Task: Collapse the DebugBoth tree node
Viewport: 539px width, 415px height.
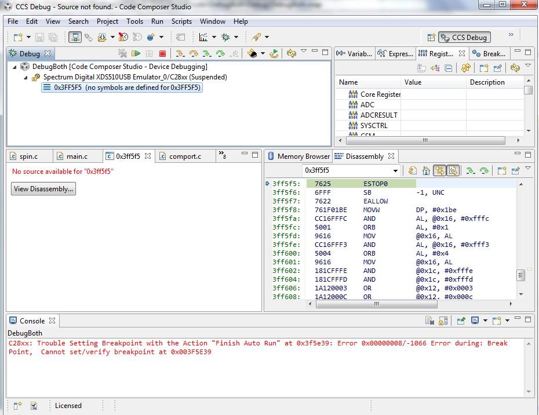Action: point(16,67)
